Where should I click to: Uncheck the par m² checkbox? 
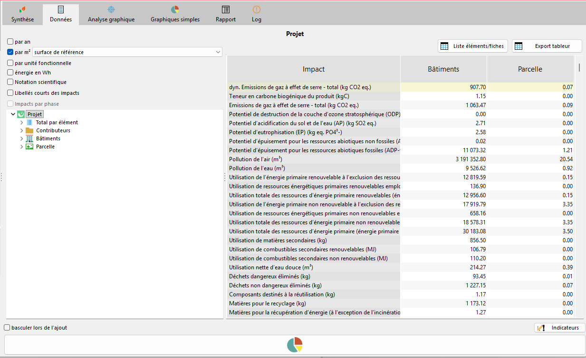click(10, 52)
